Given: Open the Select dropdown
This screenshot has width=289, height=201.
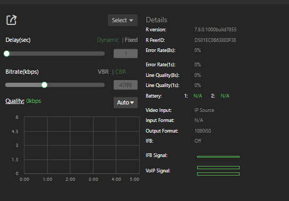Looking at the screenshot, I should [123, 20].
